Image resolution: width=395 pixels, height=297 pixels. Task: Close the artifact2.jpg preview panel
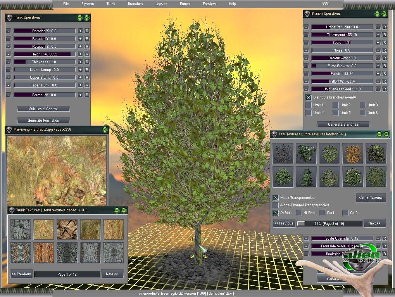pos(105,130)
